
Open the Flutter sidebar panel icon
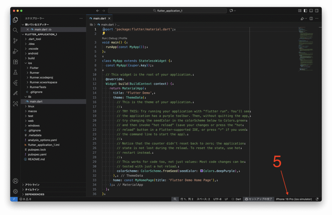tap(15, 83)
